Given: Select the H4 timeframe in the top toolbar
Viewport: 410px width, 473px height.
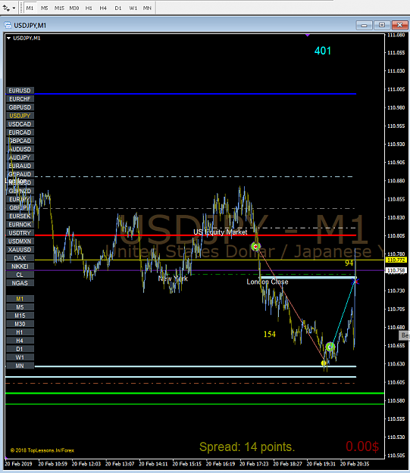Looking at the screenshot, I should click(103, 8).
